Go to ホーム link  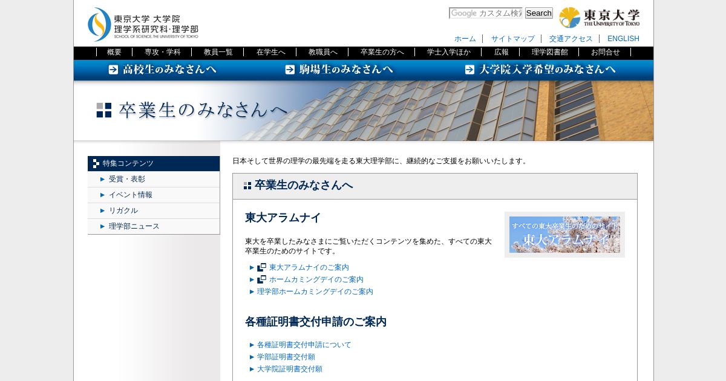click(x=465, y=39)
